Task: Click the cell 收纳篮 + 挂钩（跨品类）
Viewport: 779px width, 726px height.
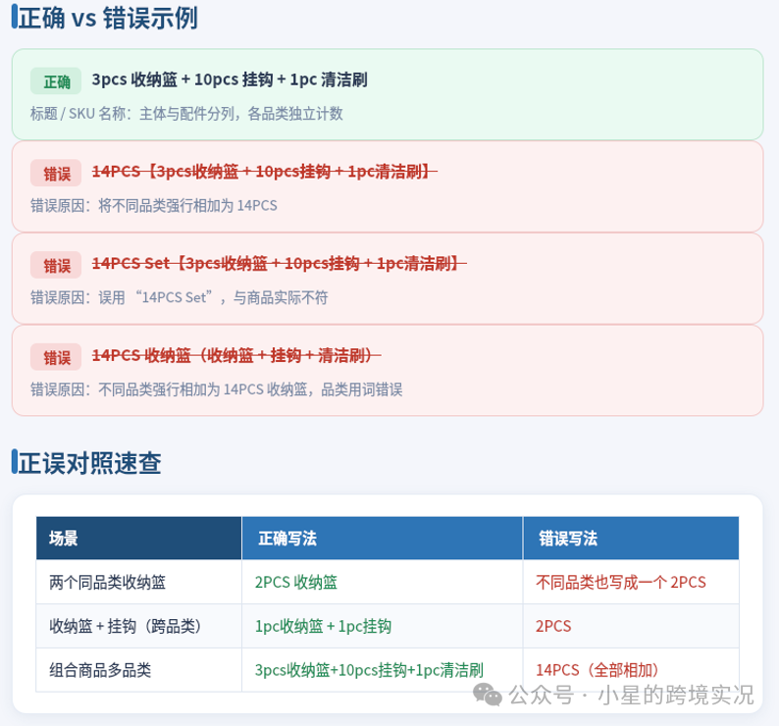Action: [x=139, y=626]
